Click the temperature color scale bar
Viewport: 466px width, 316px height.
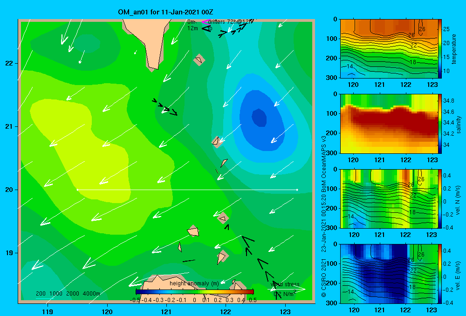point(440,49)
